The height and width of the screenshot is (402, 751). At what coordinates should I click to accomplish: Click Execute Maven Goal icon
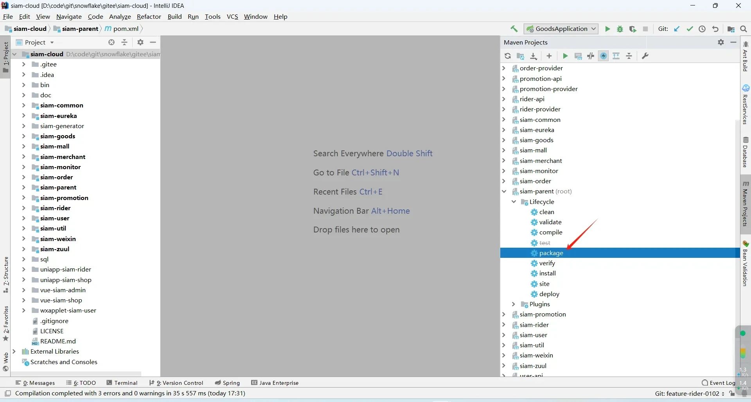[578, 56]
